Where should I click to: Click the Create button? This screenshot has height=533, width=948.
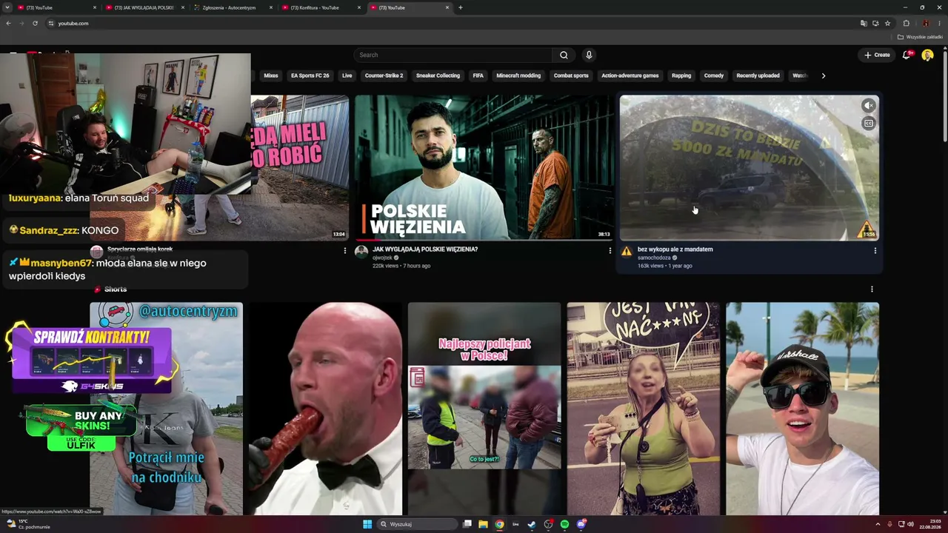[x=877, y=55]
